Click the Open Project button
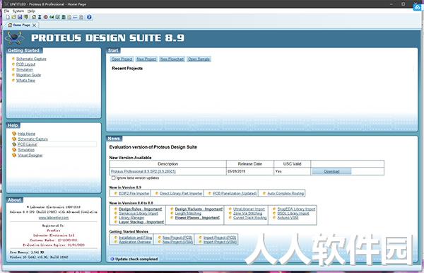Image resolution: width=424 pixels, height=273 pixels. coord(122,59)
